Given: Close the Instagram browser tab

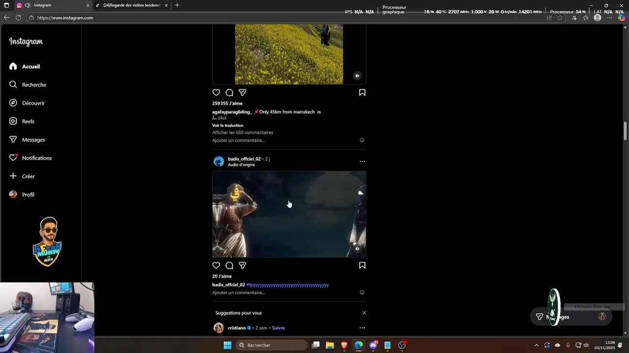Looking at the screenshot, I should coord(88,5).
